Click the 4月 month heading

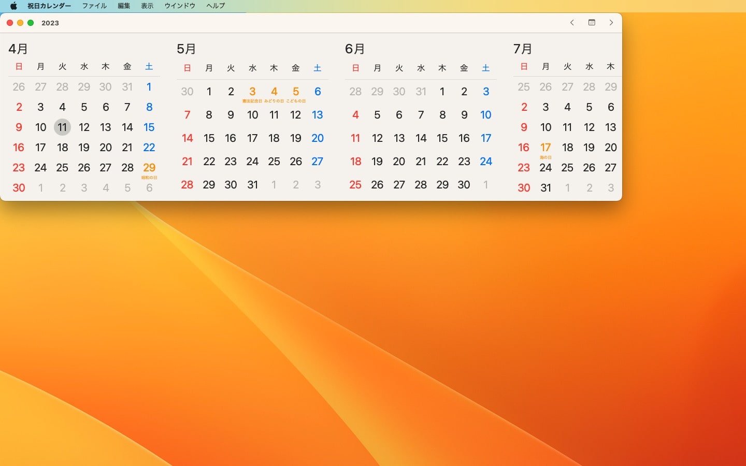(x=18, y=49)
